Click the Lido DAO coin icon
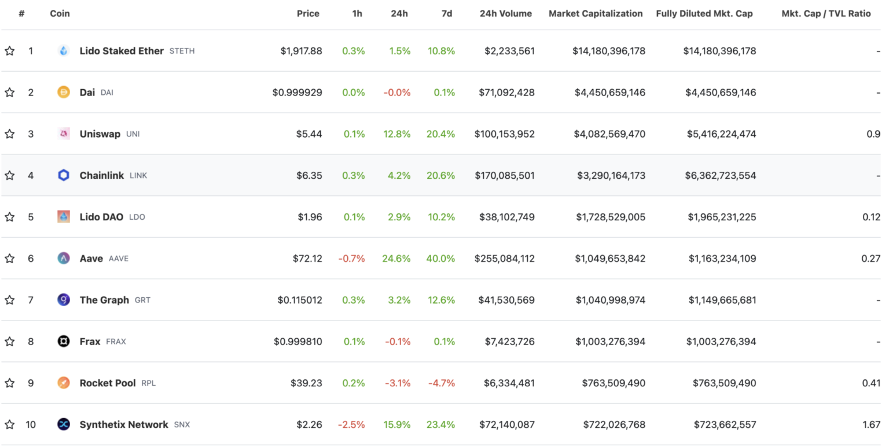This screenshot has height=447, width=889. 64,217
